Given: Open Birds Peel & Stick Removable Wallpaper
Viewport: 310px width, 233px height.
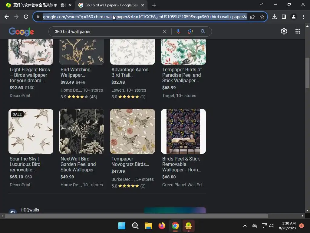Looking at the screenshot, I should click(x=182, y=164).
